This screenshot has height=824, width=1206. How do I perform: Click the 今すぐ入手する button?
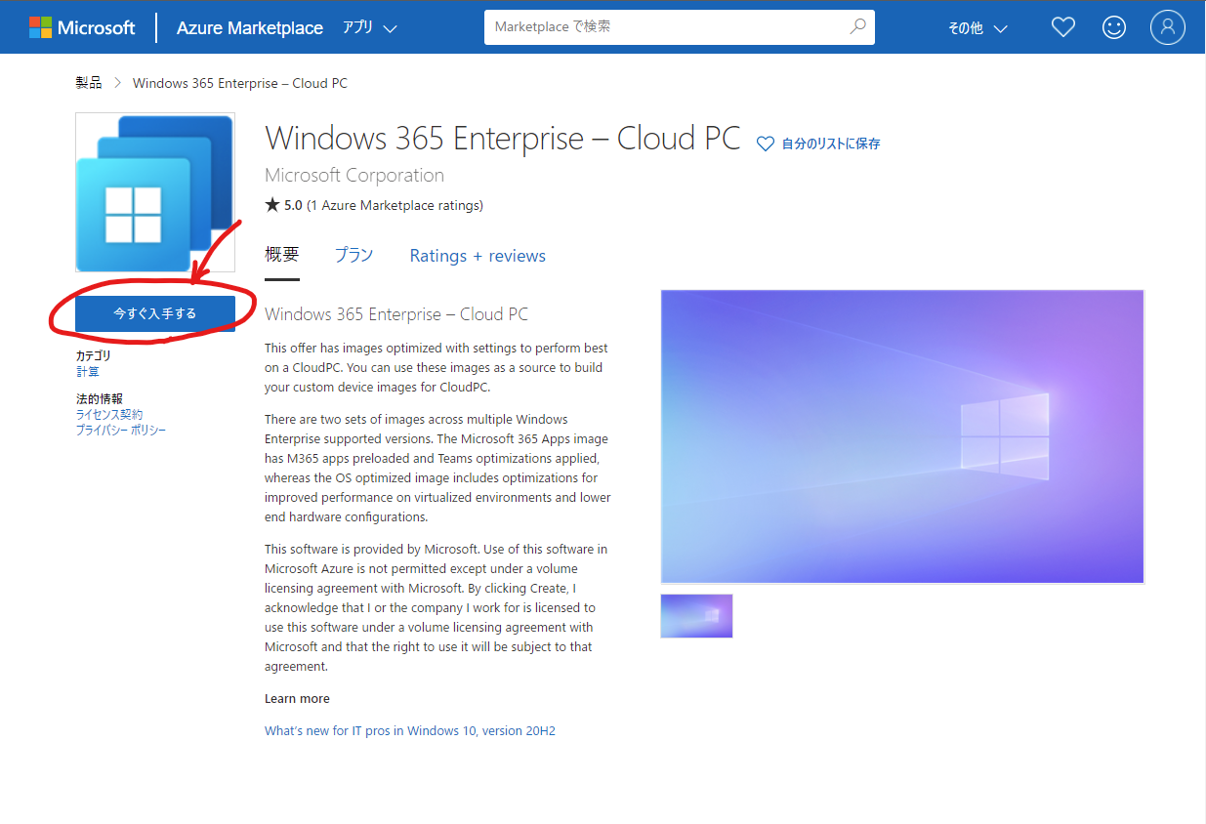(x=155, y=313)
